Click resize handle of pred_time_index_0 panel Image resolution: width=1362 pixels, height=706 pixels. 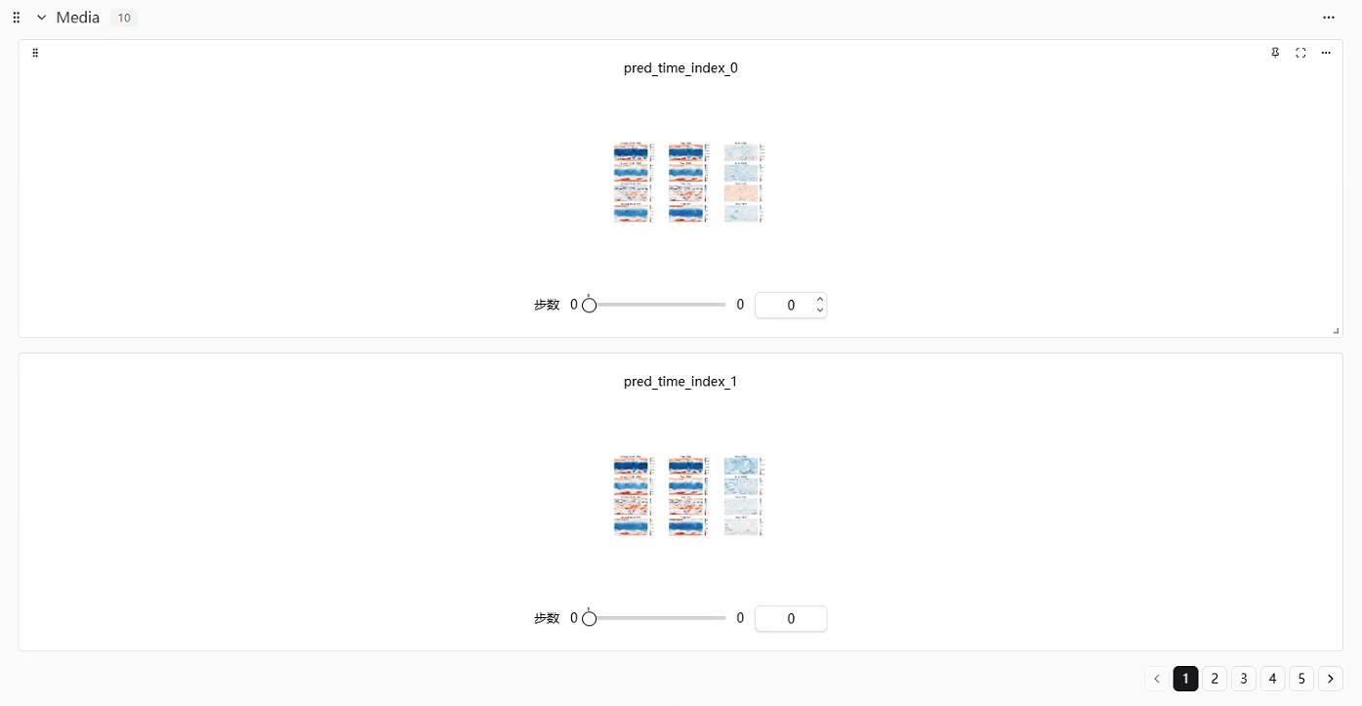coord(1336,331)
